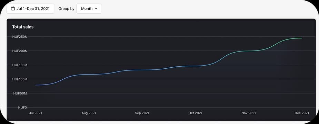Click the Dec 2021 axis label
319x124 pixels.
[x=302, y=113]
